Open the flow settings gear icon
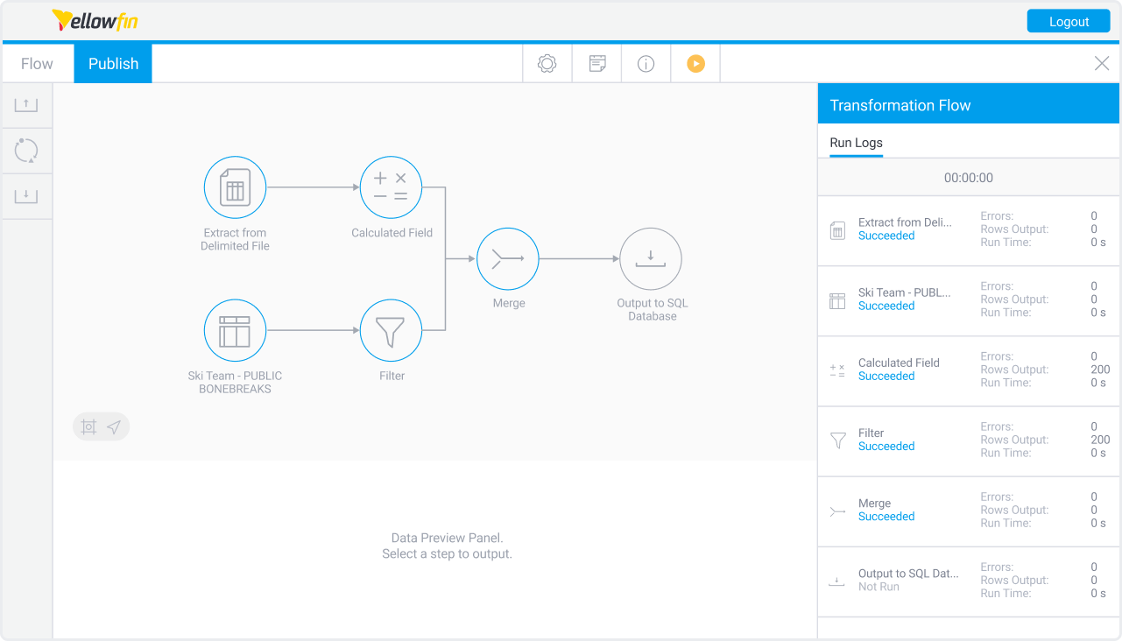The height and width of the screenshot is (641, 1122). tap(547, 63)
